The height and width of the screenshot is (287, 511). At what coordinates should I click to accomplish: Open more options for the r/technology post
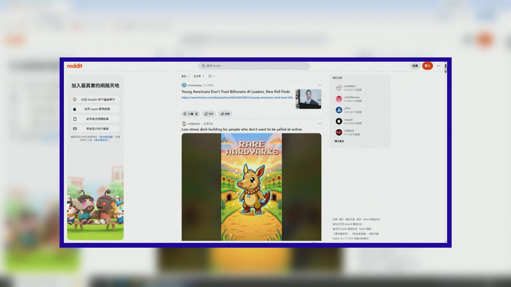pyautogui.click(x=320, y=85)
